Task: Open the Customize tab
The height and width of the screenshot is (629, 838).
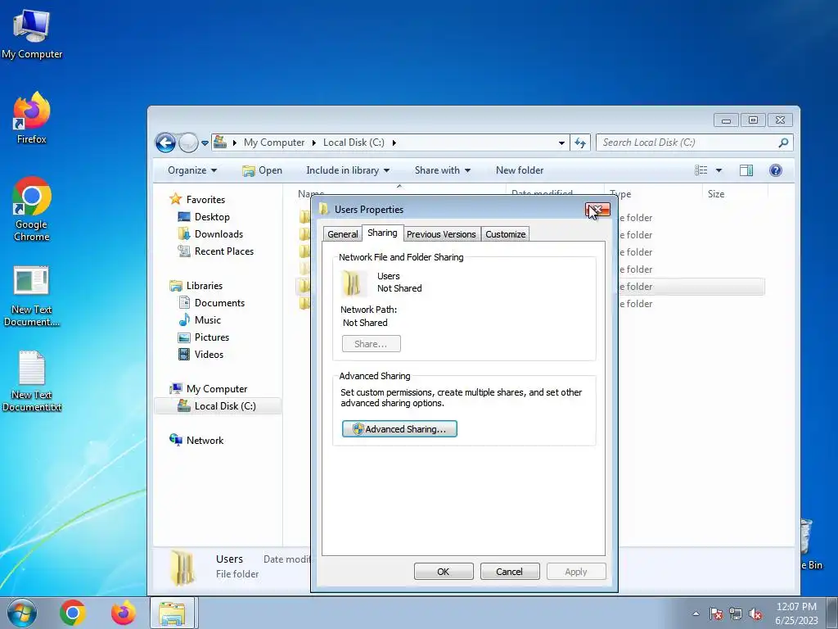Action: pos(505,234)
